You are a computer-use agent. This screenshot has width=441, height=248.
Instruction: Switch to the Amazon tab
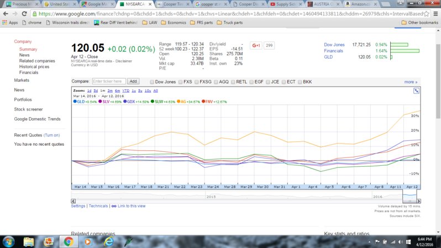pyautogui.click(x=361, y=4)
